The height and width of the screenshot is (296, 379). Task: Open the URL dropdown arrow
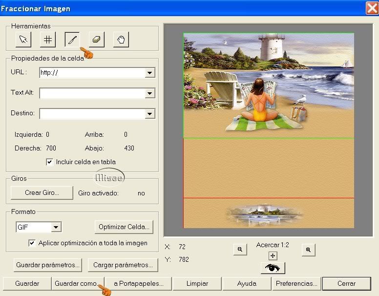point(149,73)
